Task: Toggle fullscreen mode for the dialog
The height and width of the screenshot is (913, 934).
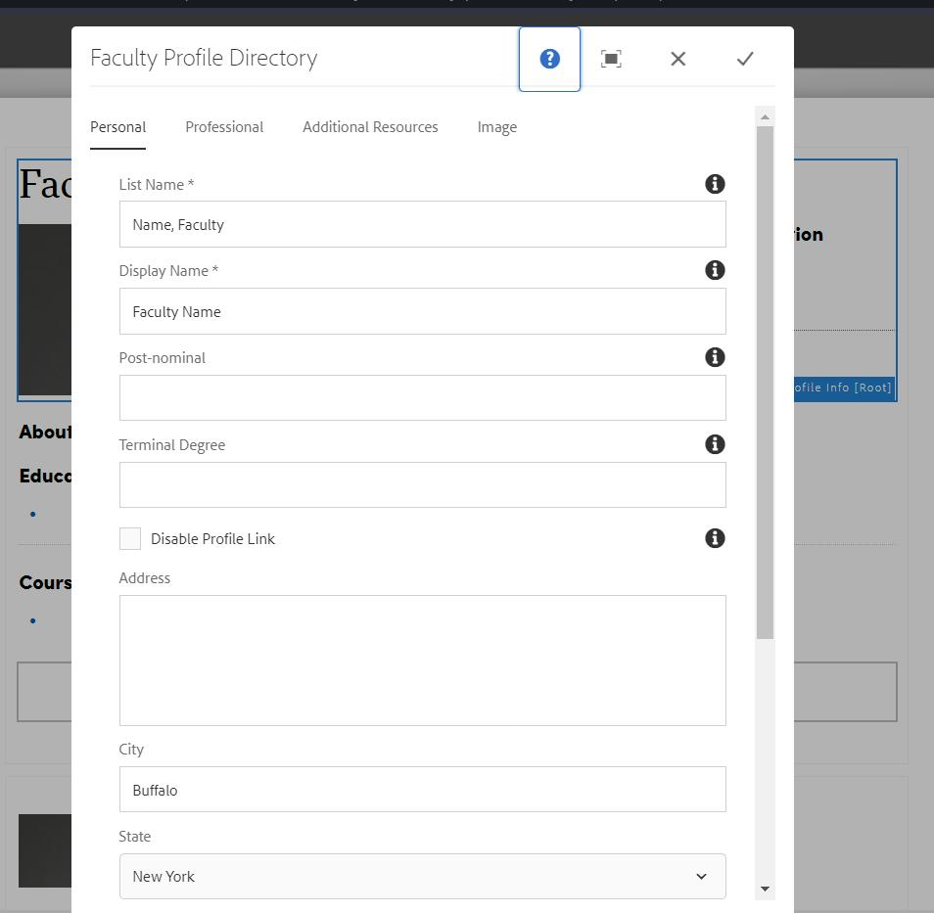Action: click(x=611, y=59)
